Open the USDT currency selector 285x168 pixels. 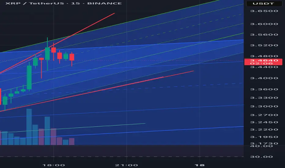click(264, 3)
